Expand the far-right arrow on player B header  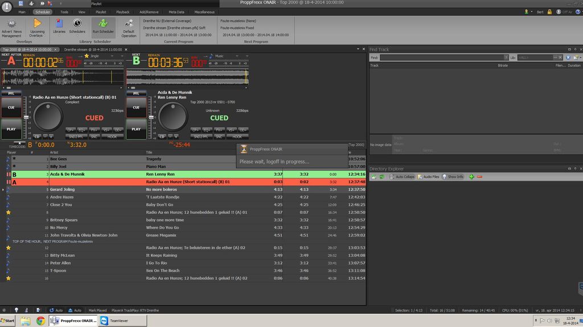[247, 56]
